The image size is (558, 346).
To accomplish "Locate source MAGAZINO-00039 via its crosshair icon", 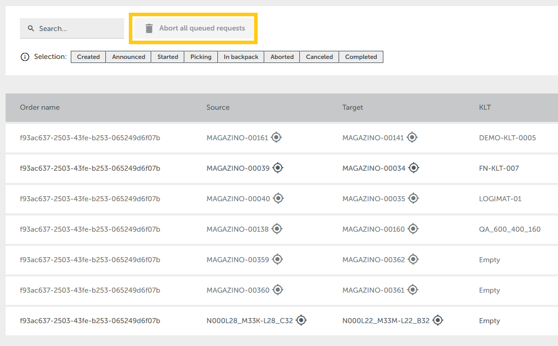I will [277, 168].
